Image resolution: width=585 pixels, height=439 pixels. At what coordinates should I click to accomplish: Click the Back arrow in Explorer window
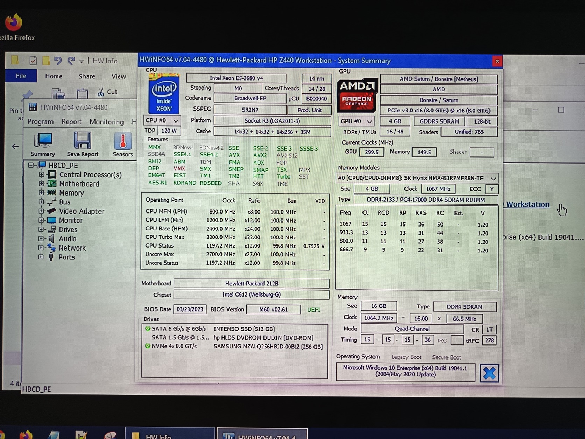click(x=15, y=146)
